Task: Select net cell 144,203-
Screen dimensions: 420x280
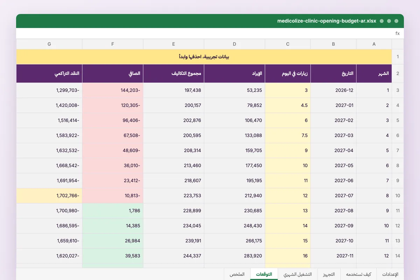Action: tap(113, 90)
